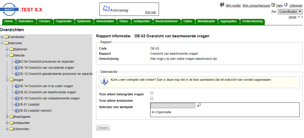Select OE-16 Overzicht van onbeantwoorde vragen

(x=49, y=98)
